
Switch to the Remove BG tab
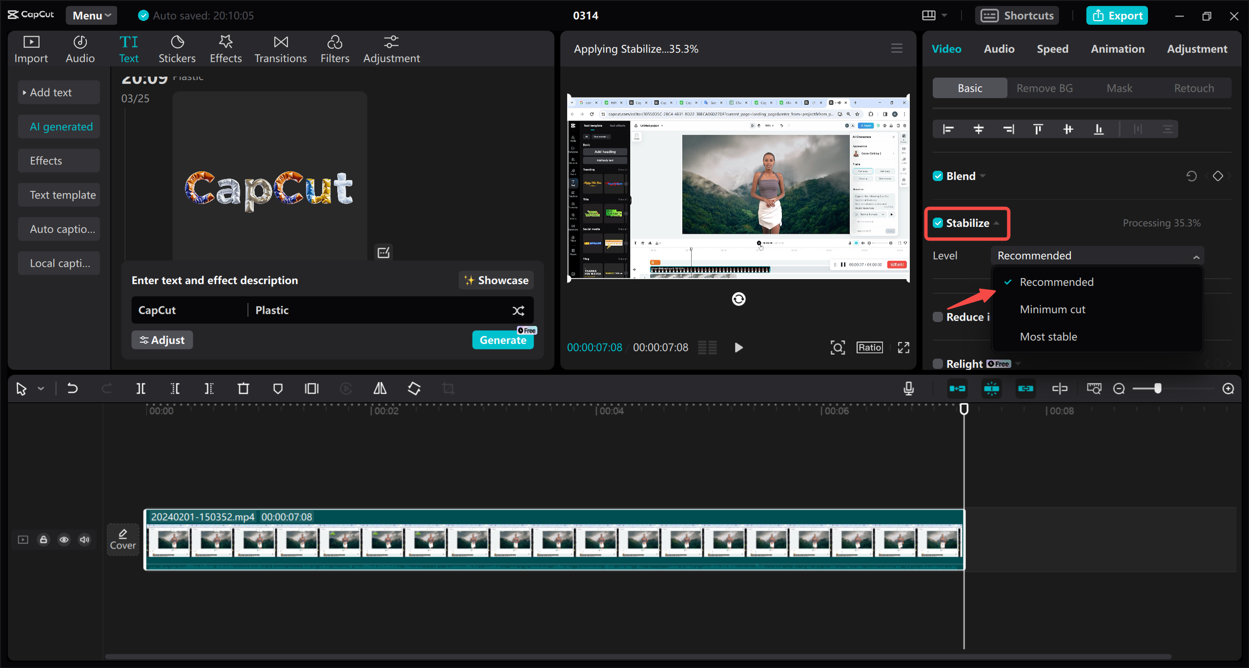pos(1044,88)
